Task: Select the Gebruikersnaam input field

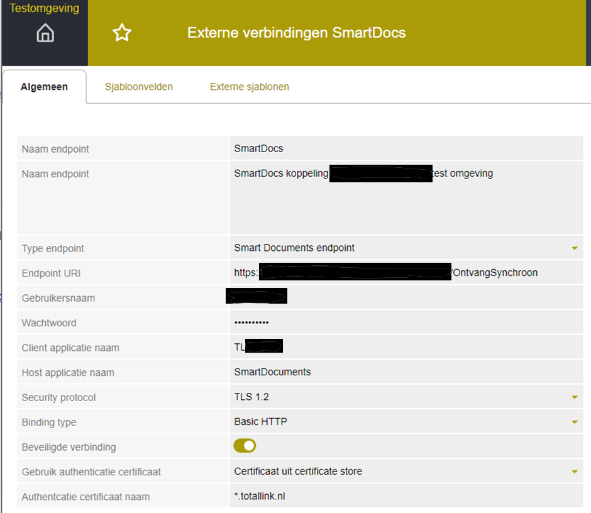Action: click(x=406, y=298)
